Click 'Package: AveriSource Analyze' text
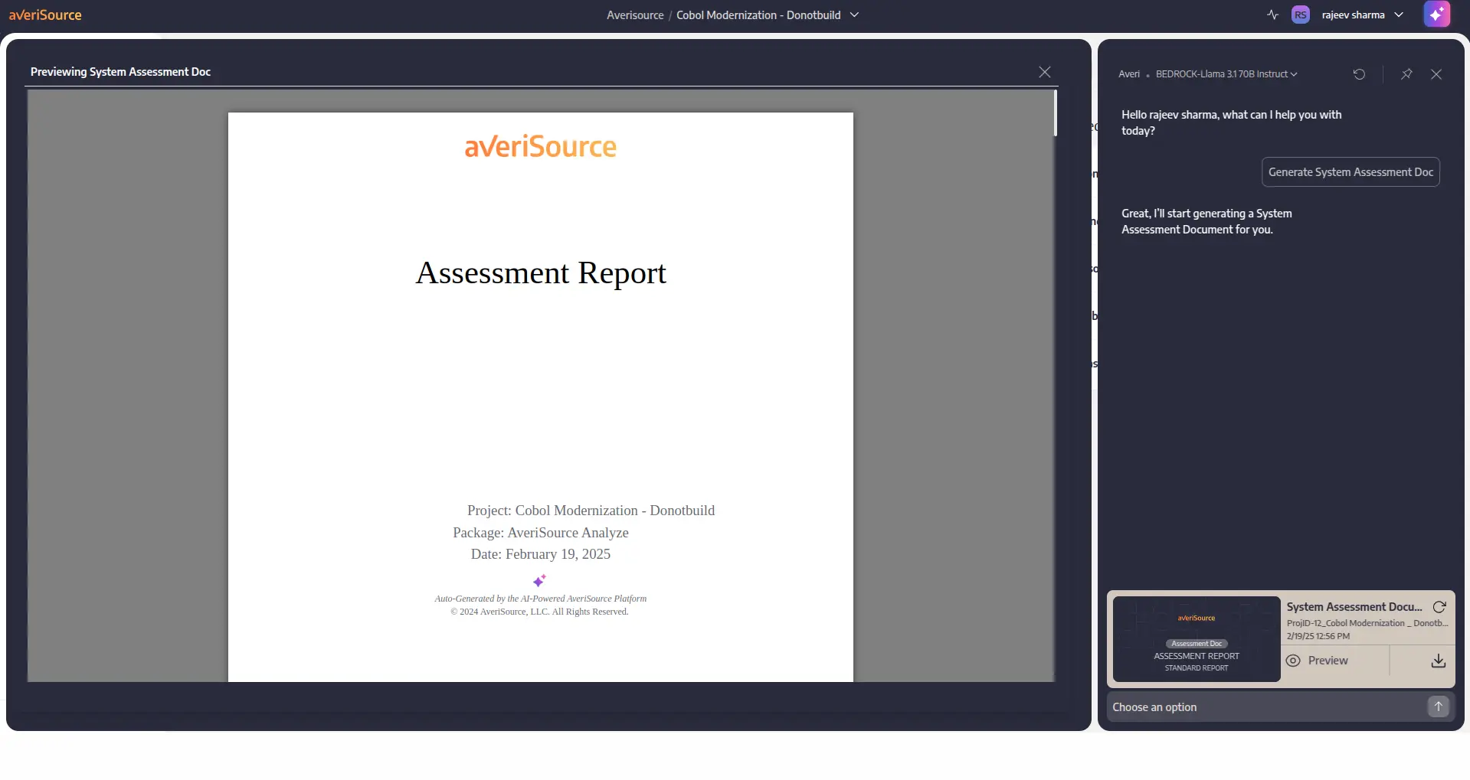Viewport: 1470px width, 780px height. 541,533
